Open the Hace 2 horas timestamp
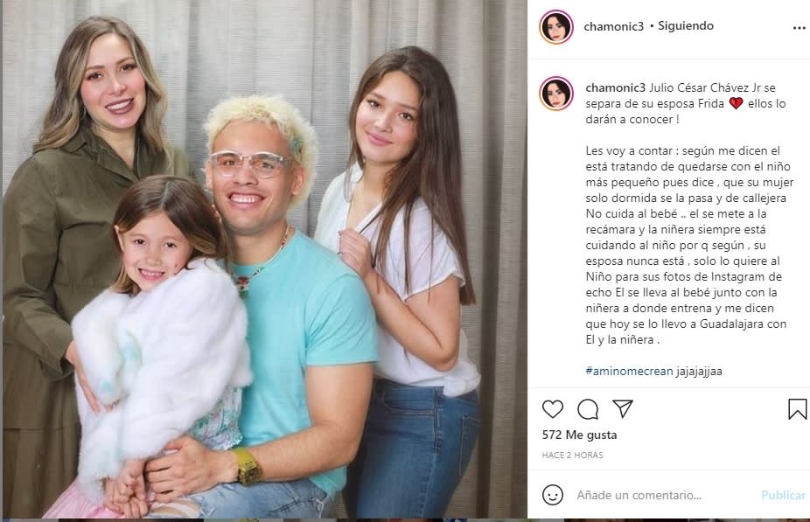This screenshot has width=810, height=522. coord(572,455)
